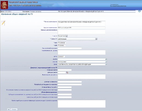Click the Отмена cancel button
The image size is (142, 111).
(14, 109)
